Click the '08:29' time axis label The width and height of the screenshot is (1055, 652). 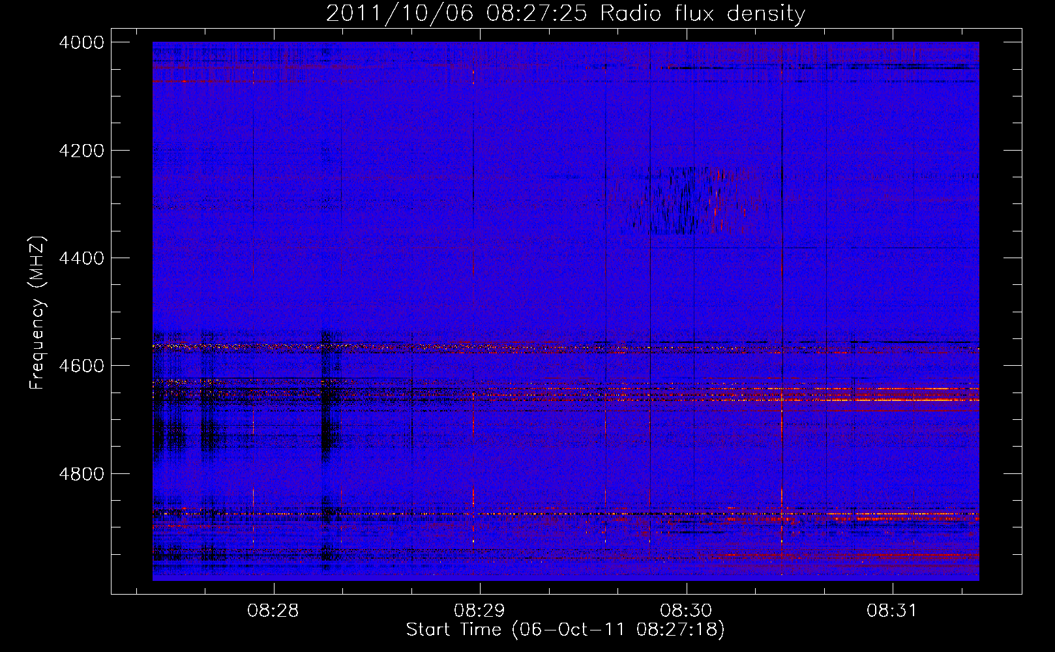pyautogui.click(x=479, y=611)
